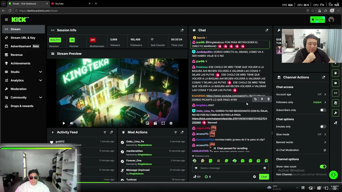Image resolution: width=342 pixels, height=192 pixels.
Task: Reply to the krumdhiek chat message
Action: [255, 99]
